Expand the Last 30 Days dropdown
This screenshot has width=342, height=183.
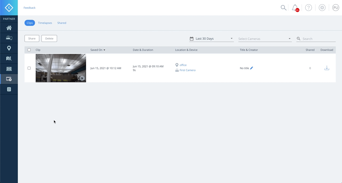[211, 39]
